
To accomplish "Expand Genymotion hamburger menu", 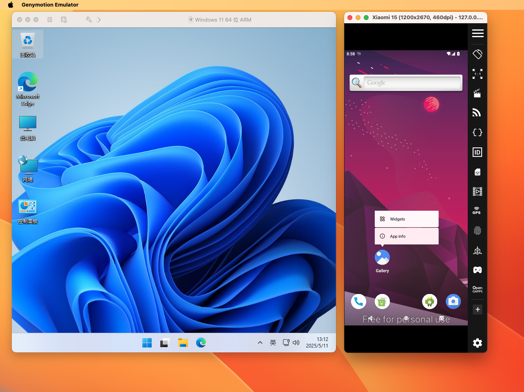I will pos(478,33).
